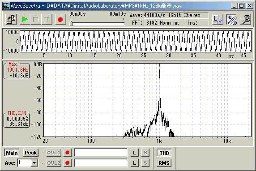256x171 pixels.
Task: Record overlay 1 with its red dot
Action: click(x=68, y=153)
